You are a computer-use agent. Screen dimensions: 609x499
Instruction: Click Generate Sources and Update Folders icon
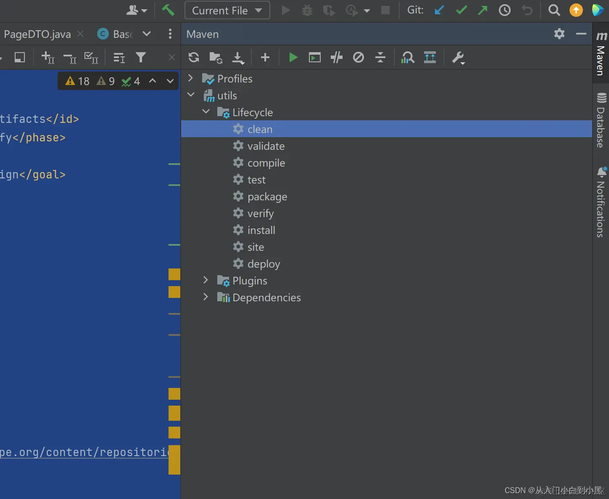point(216,58)
